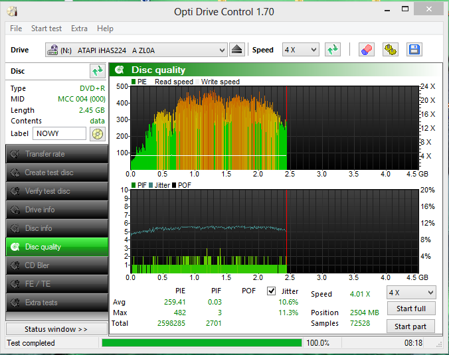Click the teal Jitter legend swatch

[x=151, y=185]
